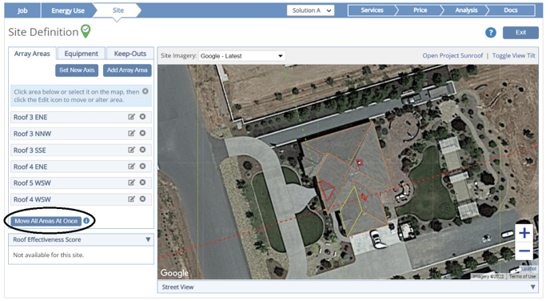Click the edit icon for Roof 5 WSW
Screen dimensions: 550x301
[x=131, y=183]
